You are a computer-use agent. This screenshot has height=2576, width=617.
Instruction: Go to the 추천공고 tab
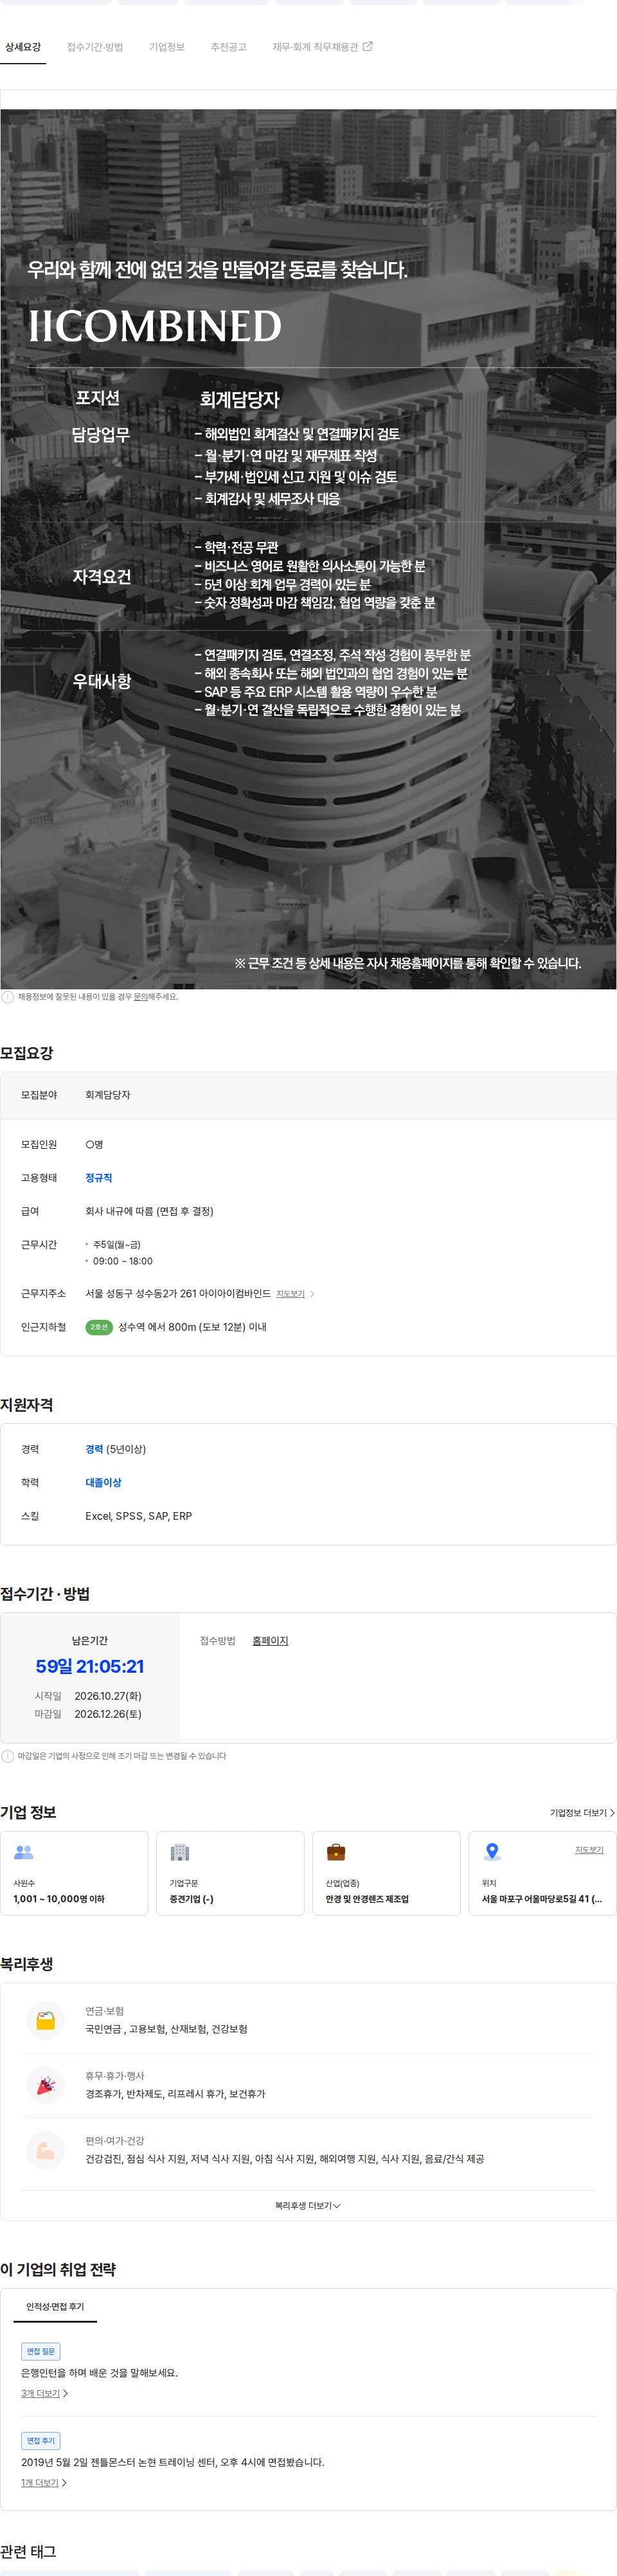[228, 47]
